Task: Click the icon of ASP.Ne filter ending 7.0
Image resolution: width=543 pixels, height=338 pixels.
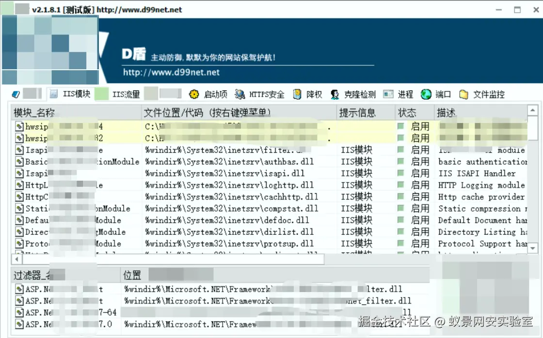Action: [19, 324]
